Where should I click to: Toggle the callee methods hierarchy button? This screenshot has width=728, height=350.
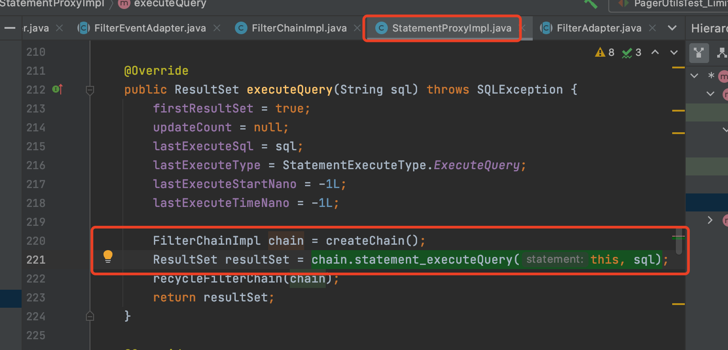721,53
